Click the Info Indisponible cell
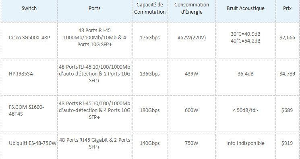Viewport: 300px width, 159px height. [x=245, y=143]
